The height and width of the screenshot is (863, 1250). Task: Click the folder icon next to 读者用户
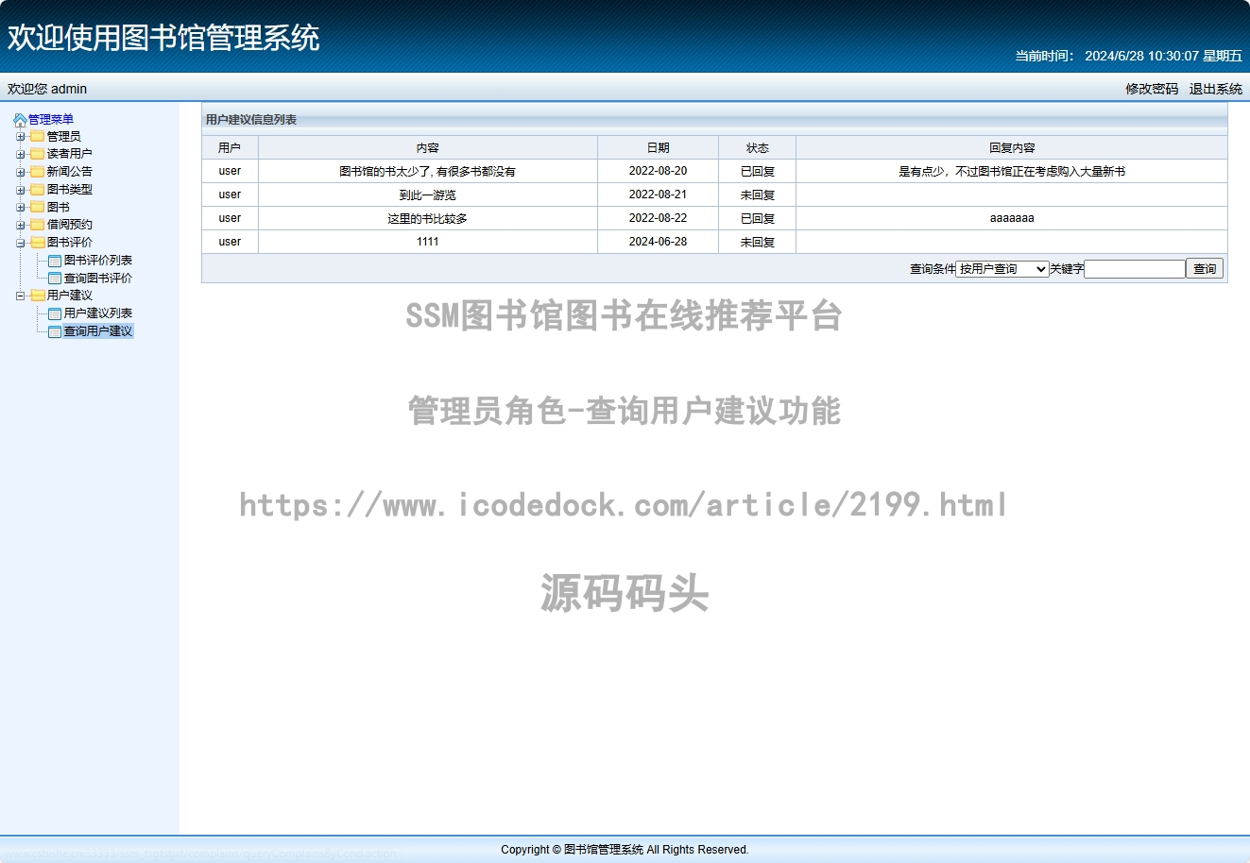click(38, 154)
